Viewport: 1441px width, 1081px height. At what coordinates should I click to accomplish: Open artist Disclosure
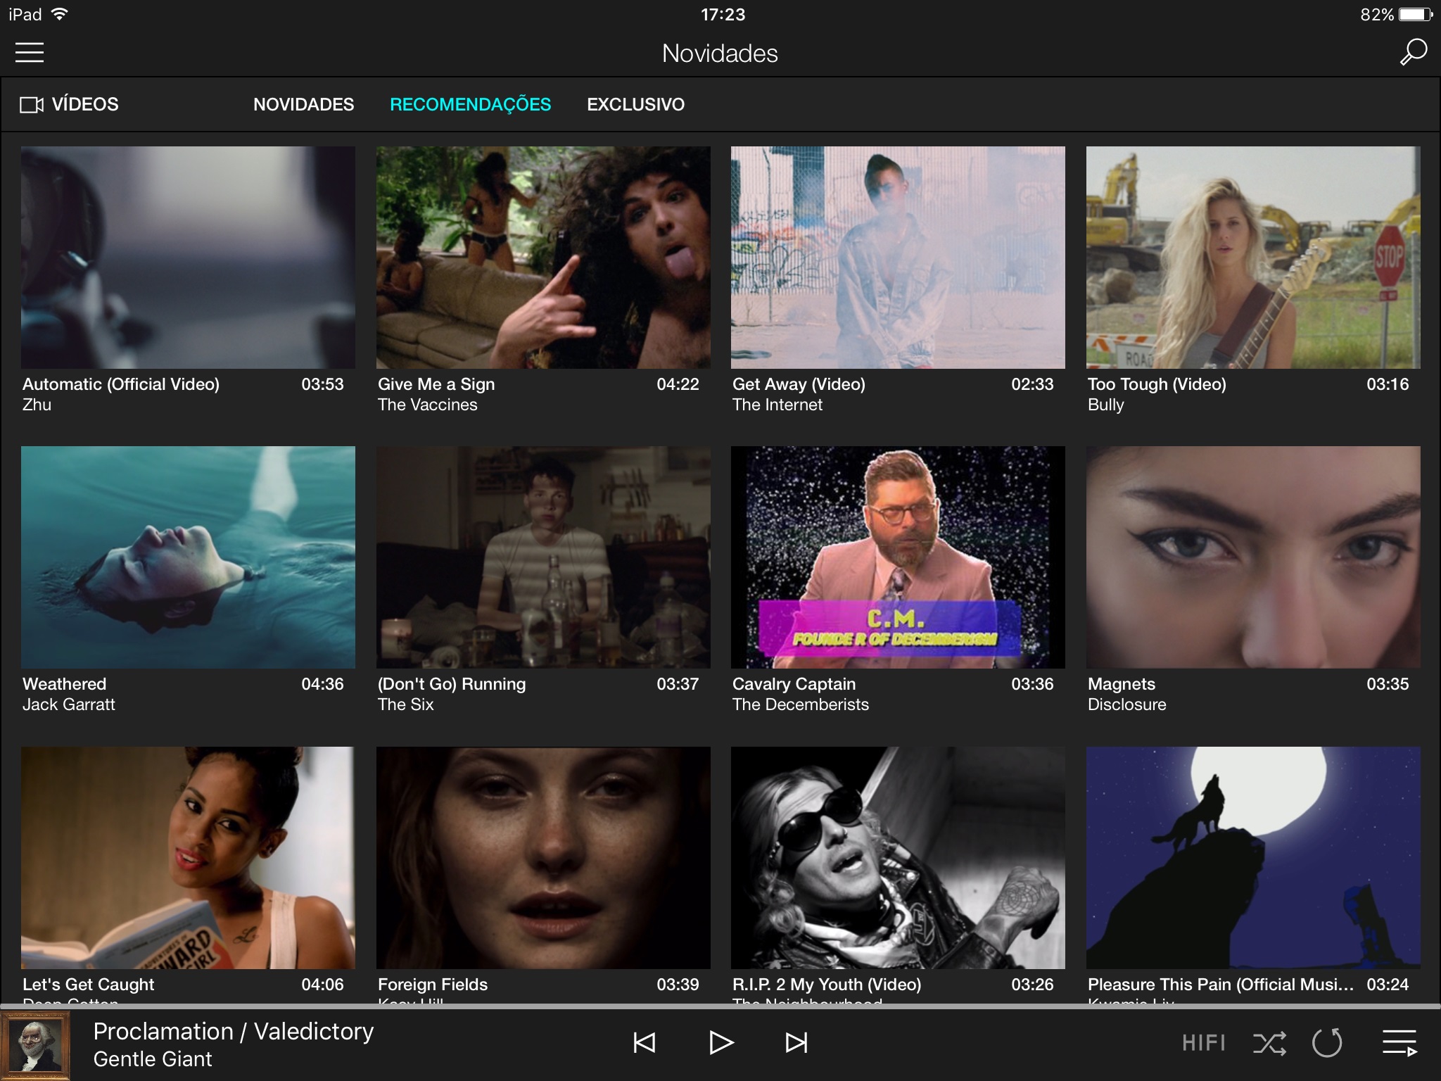coord(1127,704)
